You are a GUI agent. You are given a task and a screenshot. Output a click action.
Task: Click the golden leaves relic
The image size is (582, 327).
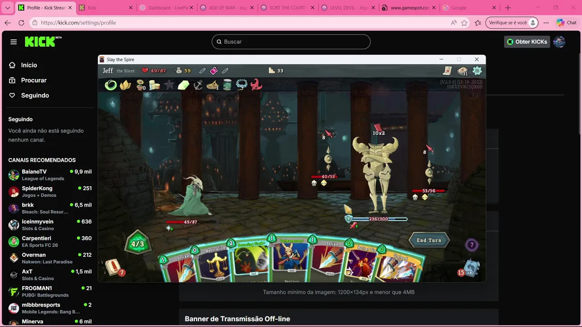[x=125, y=85]
